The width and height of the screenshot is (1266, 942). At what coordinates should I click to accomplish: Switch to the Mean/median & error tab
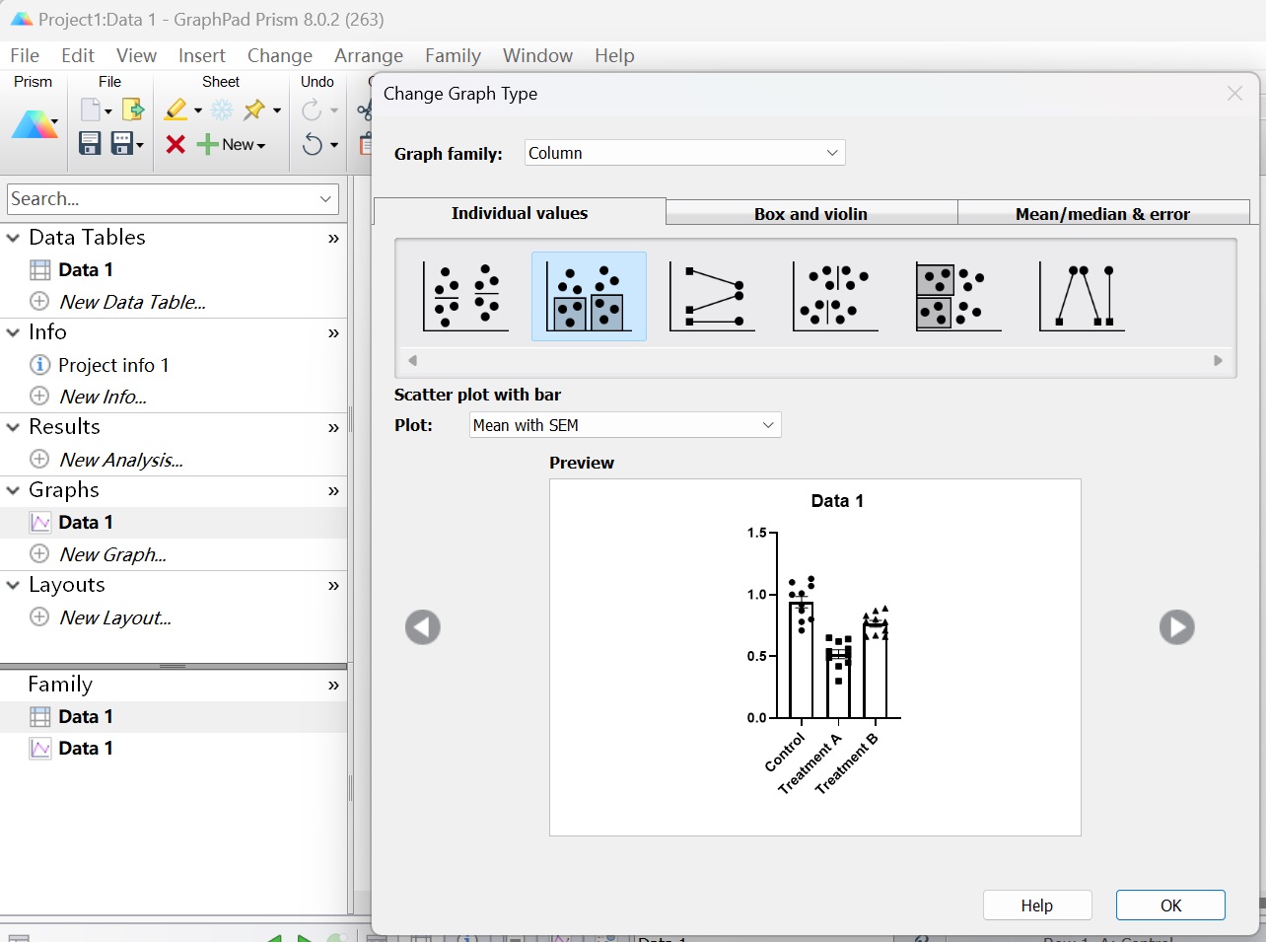[1102, 214]
